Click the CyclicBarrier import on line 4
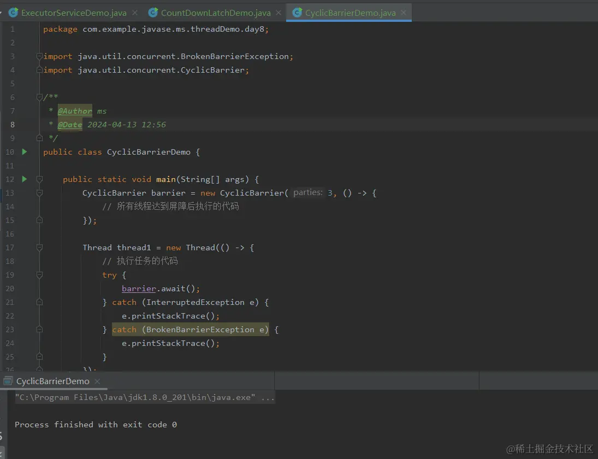Screen dimensions: 598x459 [x=146, y=70]
